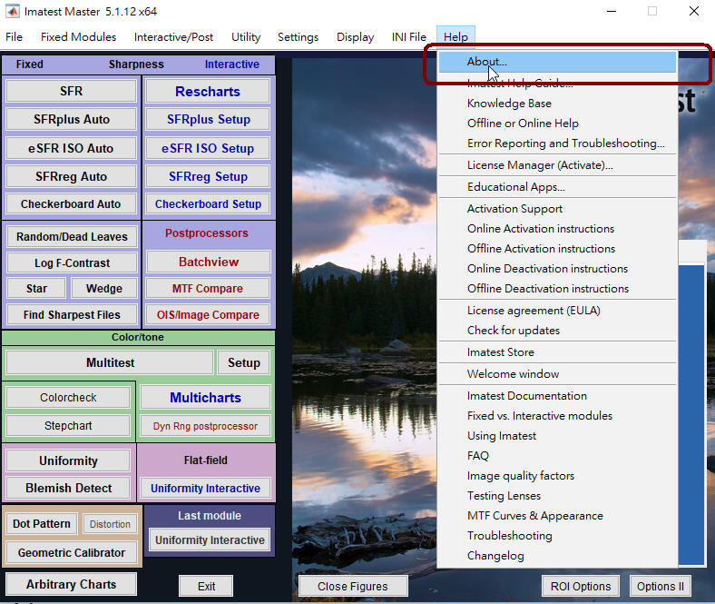Click the Imatest app icon in title bar
Viewport: 715px width, 604px height.
coord(13,11)
